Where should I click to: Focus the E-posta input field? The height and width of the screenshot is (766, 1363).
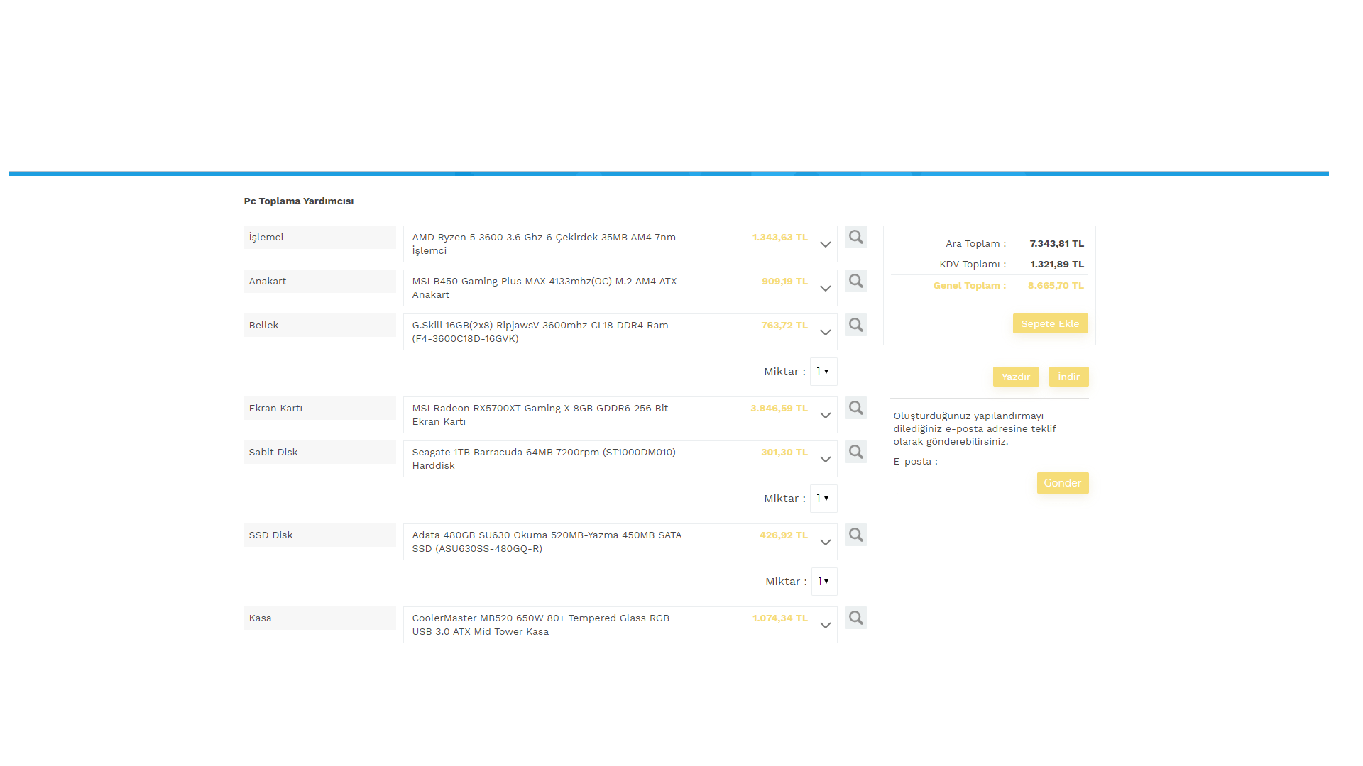(964, 483)
